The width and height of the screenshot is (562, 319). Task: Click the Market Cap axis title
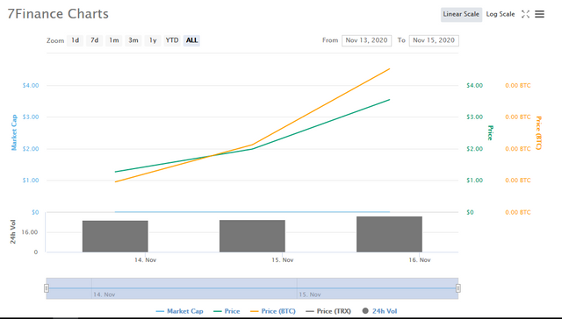[14, 132]
